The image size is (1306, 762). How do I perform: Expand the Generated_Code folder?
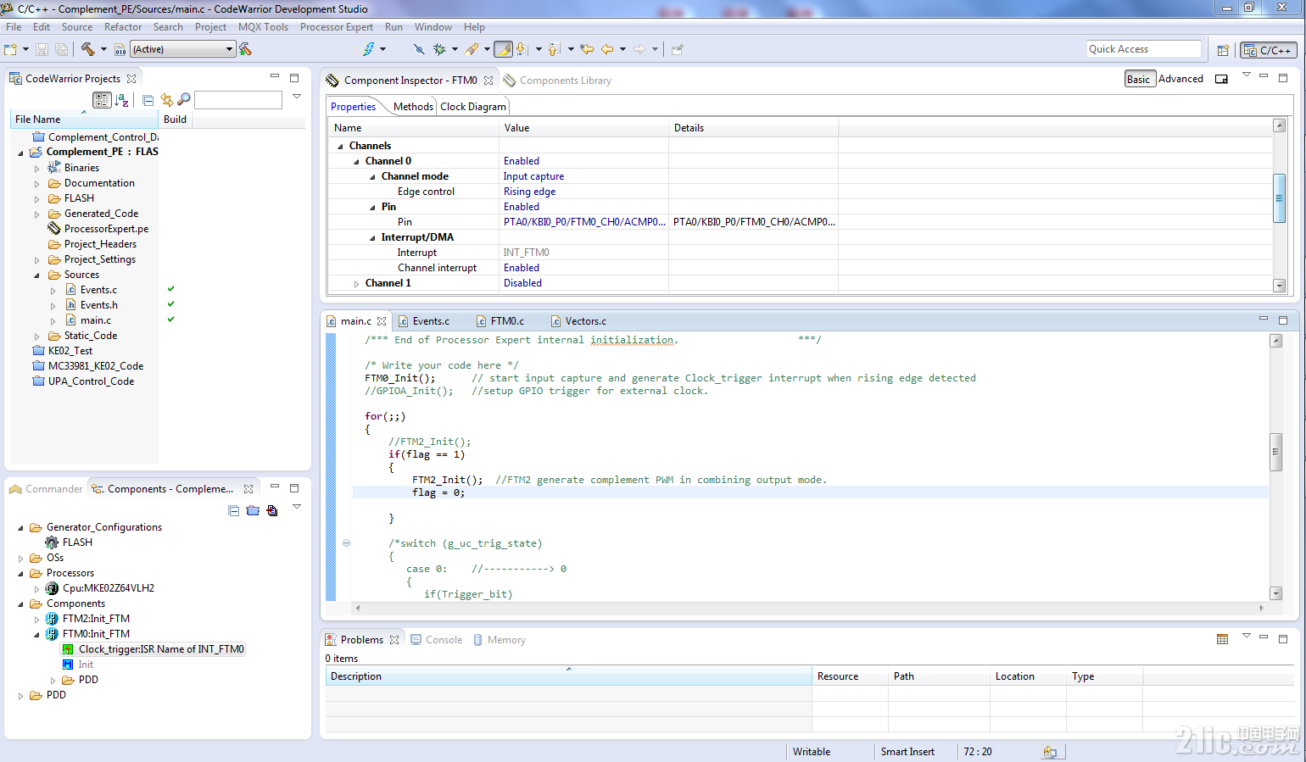pos(36,214)
